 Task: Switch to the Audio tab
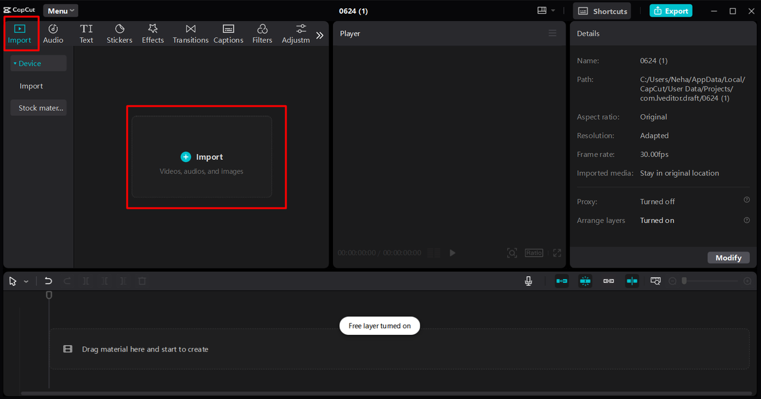coord(53,34)
